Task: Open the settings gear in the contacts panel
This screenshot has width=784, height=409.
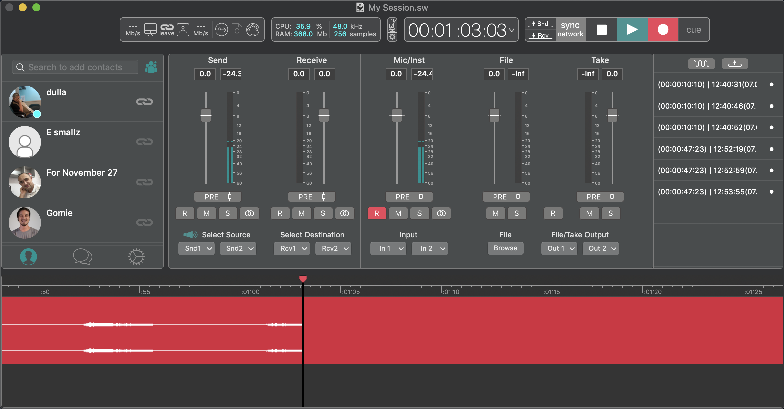Action: 136,257
